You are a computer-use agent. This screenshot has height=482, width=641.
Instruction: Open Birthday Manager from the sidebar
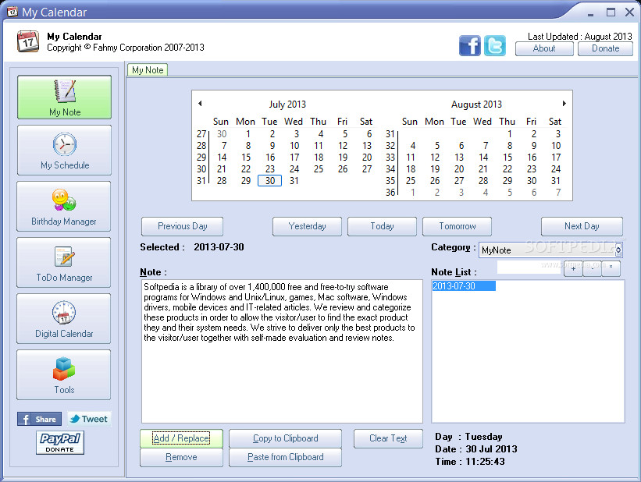coord(64,206)
